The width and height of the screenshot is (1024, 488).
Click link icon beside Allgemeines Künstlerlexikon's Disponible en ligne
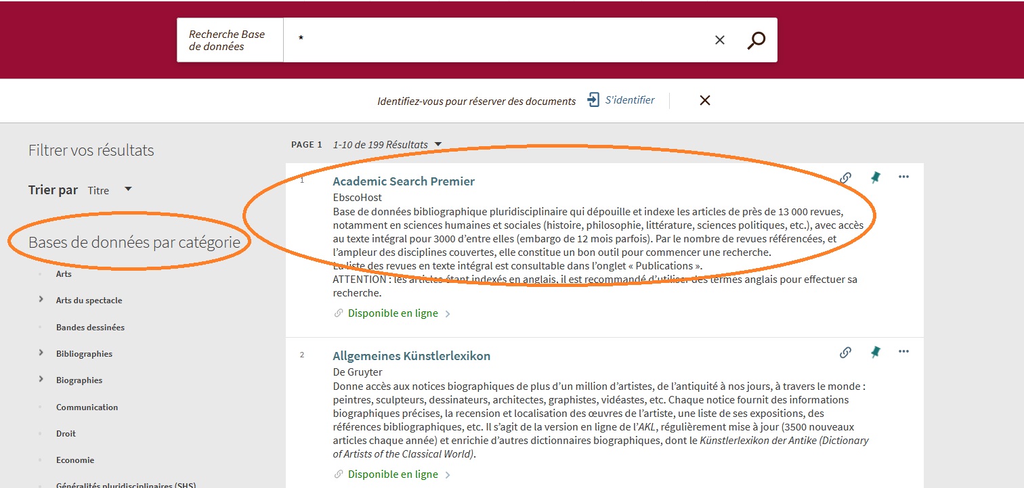(x=339, y=474)
